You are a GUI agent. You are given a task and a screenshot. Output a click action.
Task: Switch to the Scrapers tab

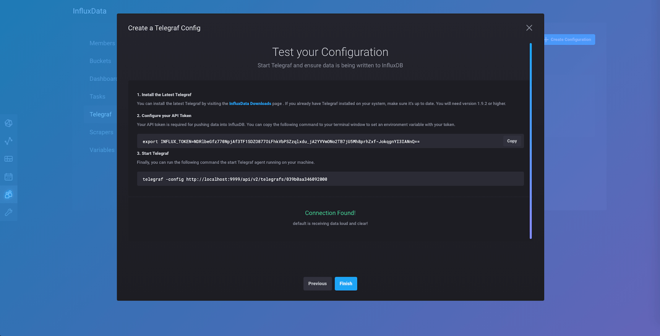coord(101,132)
